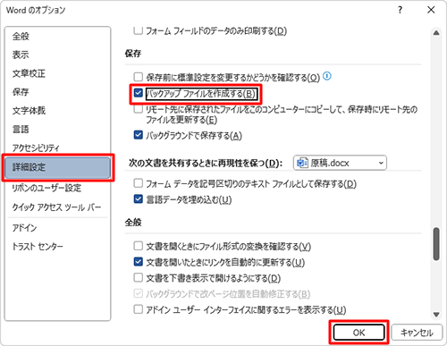Select 詳細設定 category
Viewport: 447px width, 346px height.
coord(57,167)
